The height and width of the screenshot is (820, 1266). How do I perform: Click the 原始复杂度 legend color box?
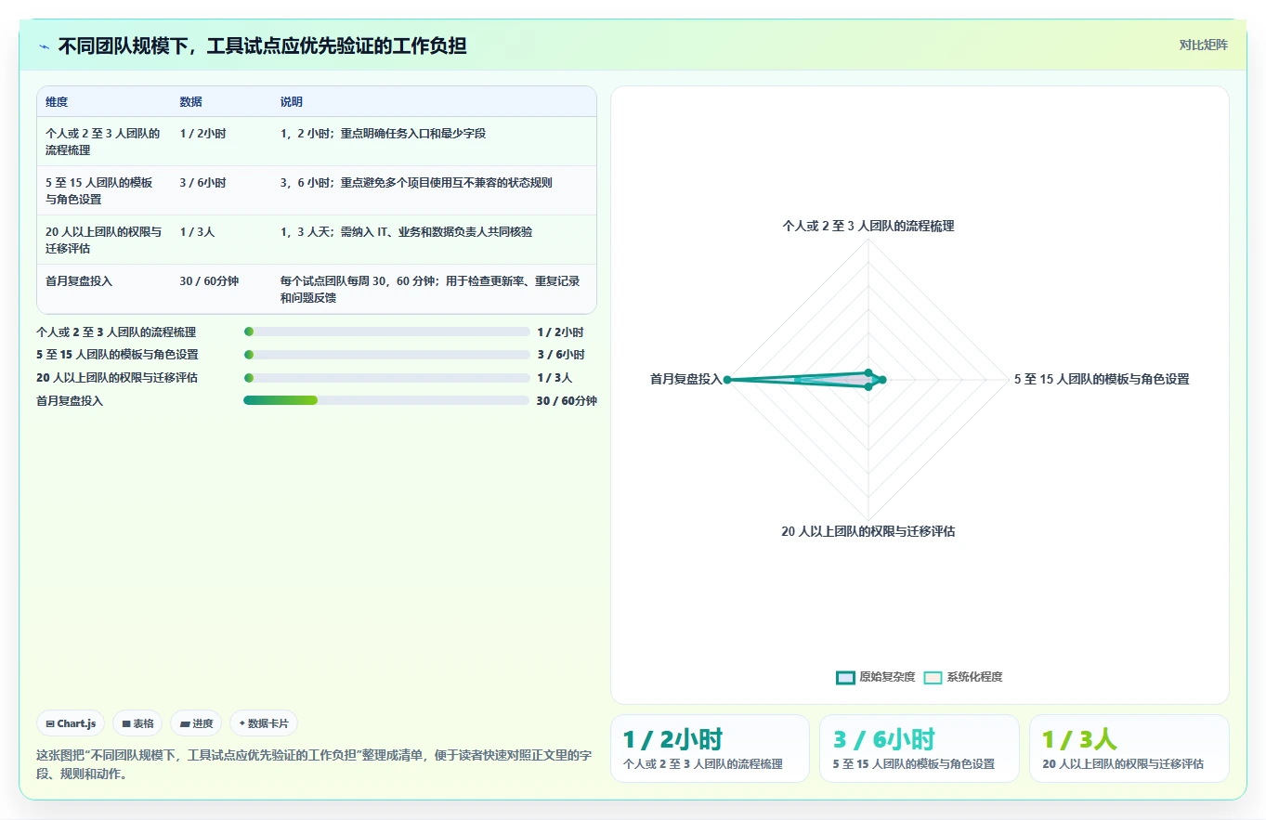845,677
